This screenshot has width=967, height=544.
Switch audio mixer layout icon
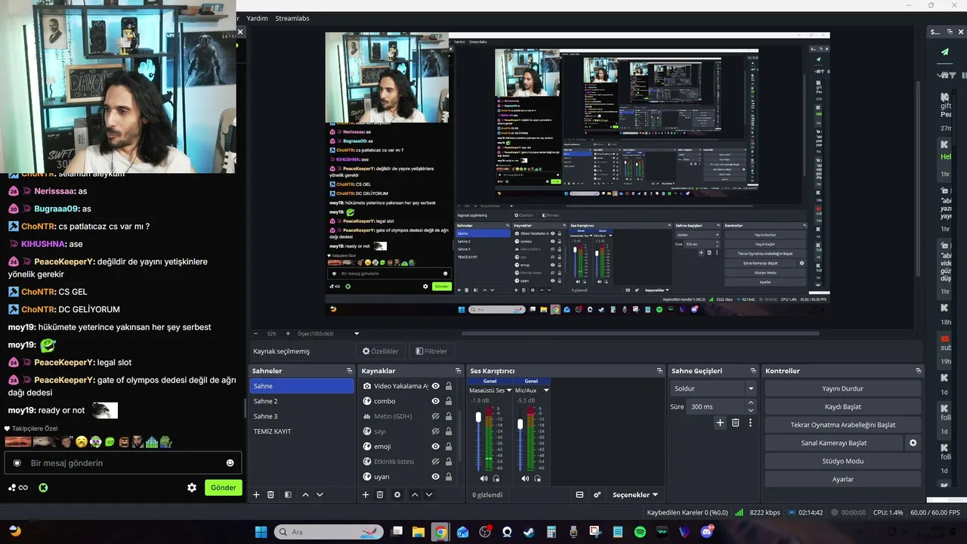point(579,495)
